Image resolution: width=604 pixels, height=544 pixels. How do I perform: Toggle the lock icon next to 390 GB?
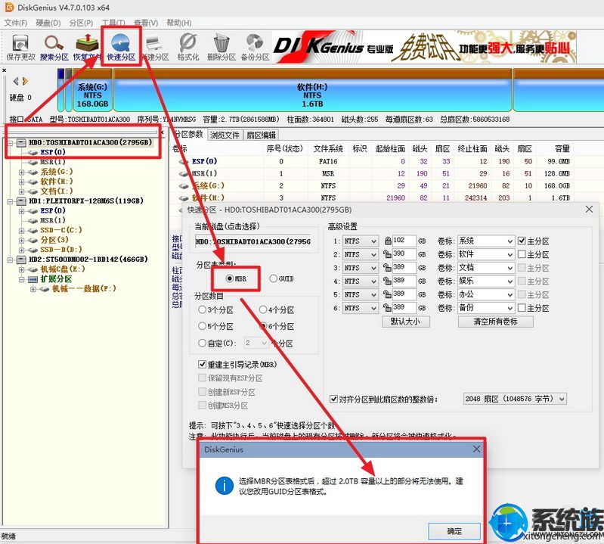tap(388, 254)
